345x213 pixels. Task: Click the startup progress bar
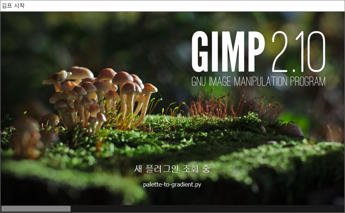tap(172, 209)
